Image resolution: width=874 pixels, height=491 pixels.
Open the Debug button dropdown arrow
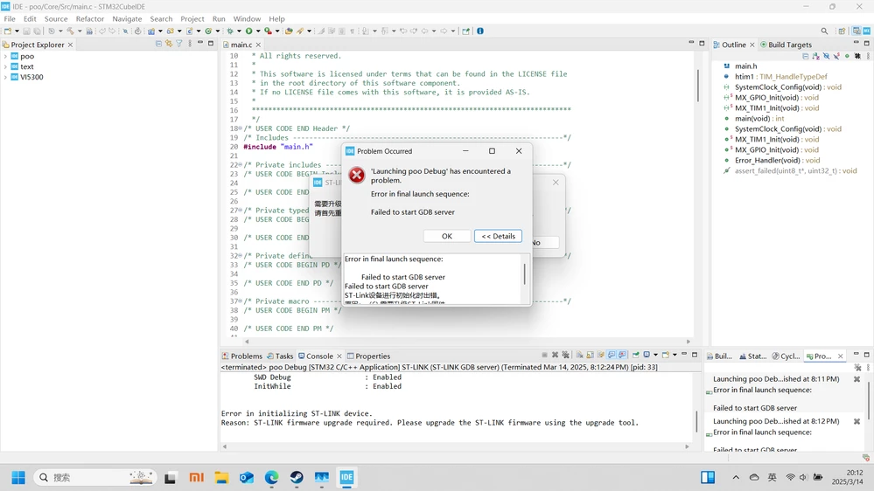pyautogui.click(x=239, y=31)
